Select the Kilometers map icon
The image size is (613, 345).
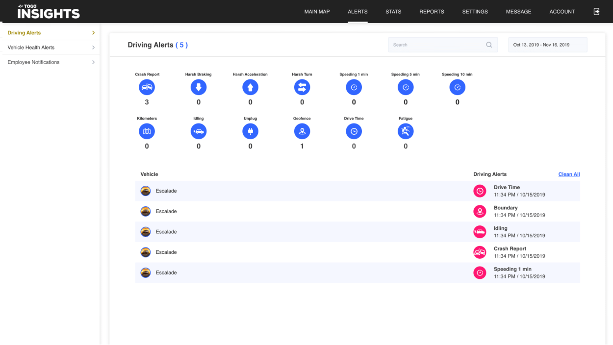click(147, 131)
